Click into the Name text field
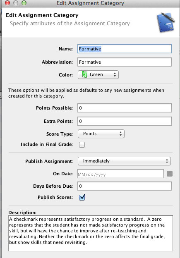This screenshot has height=258, width=180. coord(125,49)
